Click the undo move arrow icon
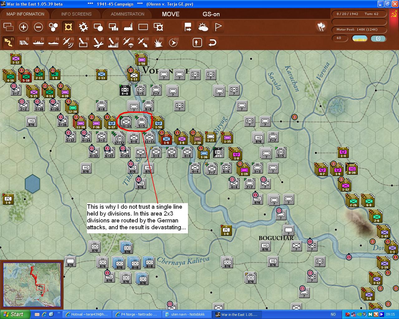This screenshot has width=399, height=319. [212, 42]
